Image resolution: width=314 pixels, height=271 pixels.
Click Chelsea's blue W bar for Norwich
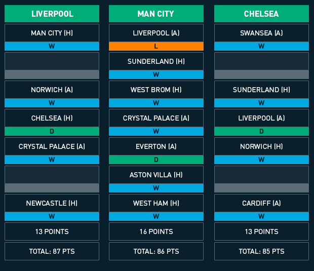pyautogui.click(x=261, y=160)
